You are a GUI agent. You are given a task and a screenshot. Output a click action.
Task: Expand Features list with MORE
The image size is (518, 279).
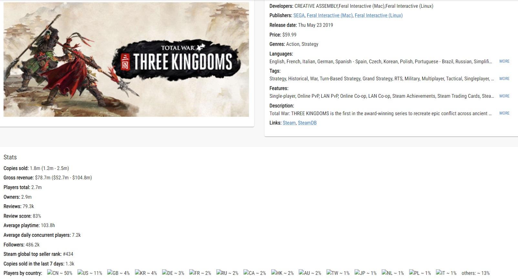pyautogui.click(x=504, y=96)
